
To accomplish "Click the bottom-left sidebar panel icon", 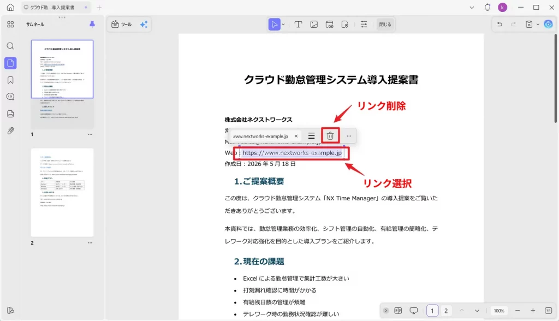I will (10, 310).
